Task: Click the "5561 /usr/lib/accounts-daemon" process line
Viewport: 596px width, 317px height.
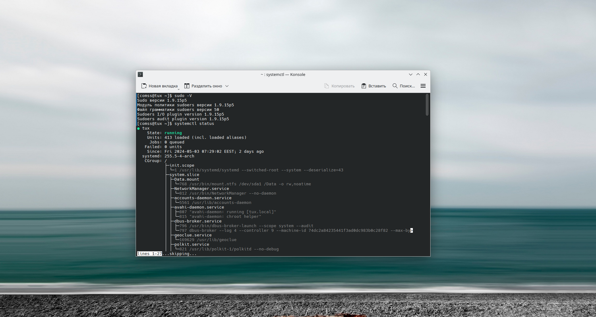Action: [215, 203]
